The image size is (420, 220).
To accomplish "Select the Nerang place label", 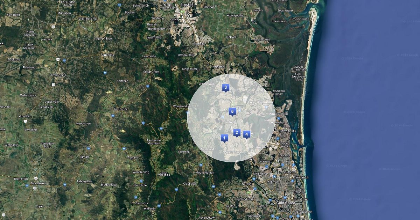I will [x=246, y=184].
